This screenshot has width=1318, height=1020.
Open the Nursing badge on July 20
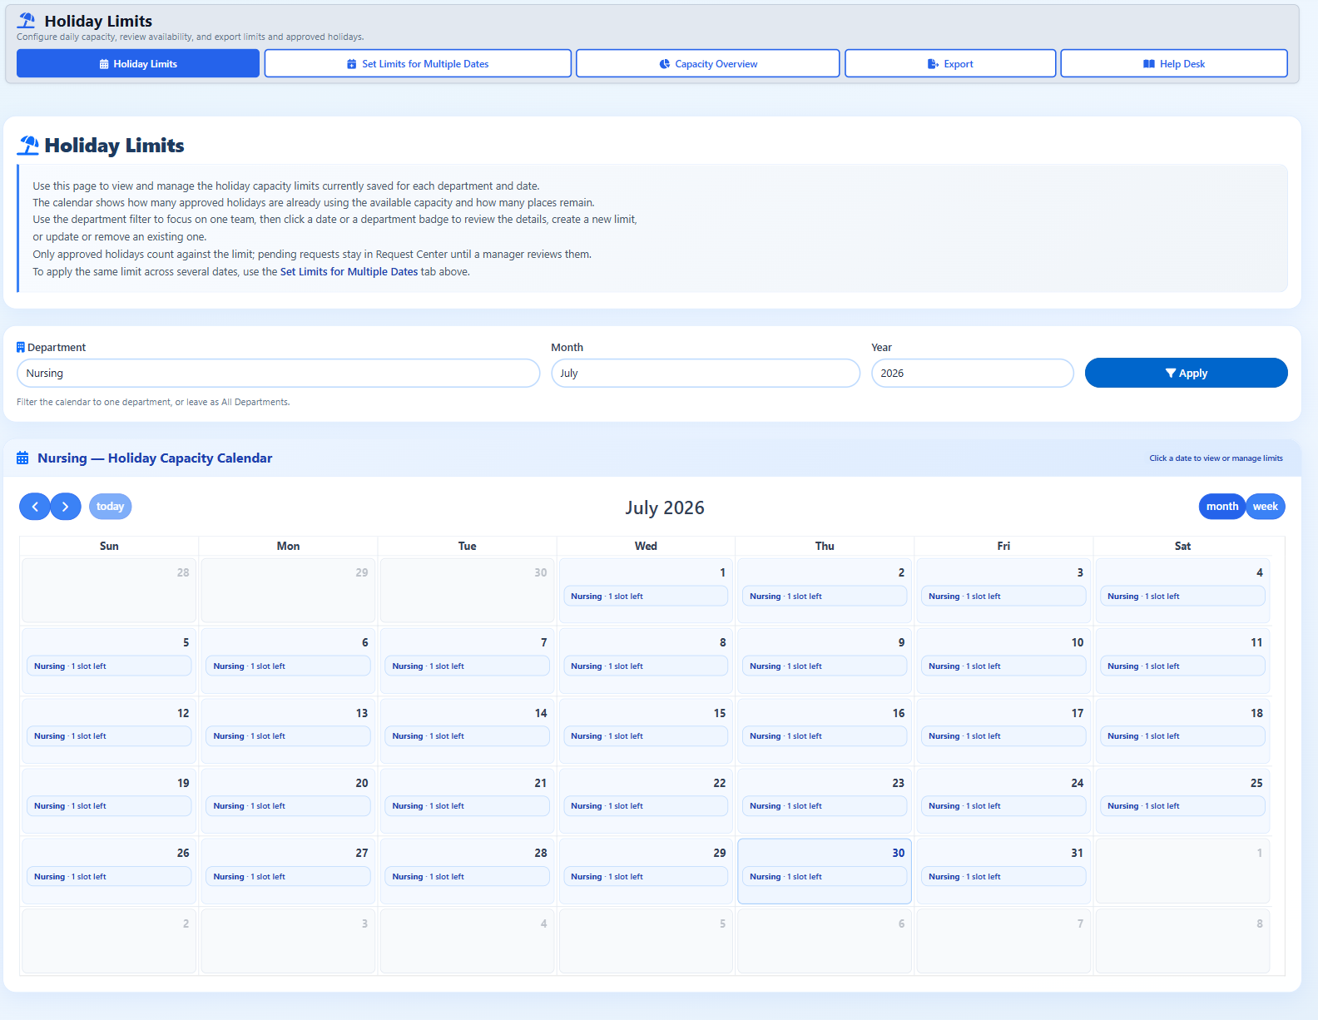[x=288, y=806]
